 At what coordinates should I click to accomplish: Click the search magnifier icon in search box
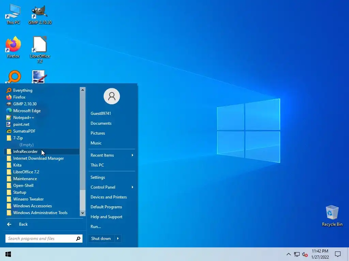pos(78,239)
